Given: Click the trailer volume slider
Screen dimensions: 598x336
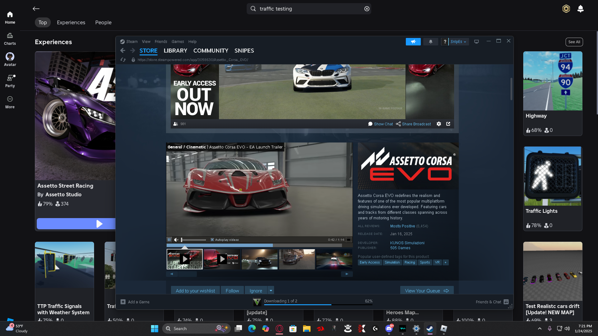Looking at the screenshot, I should coord(193,240).
